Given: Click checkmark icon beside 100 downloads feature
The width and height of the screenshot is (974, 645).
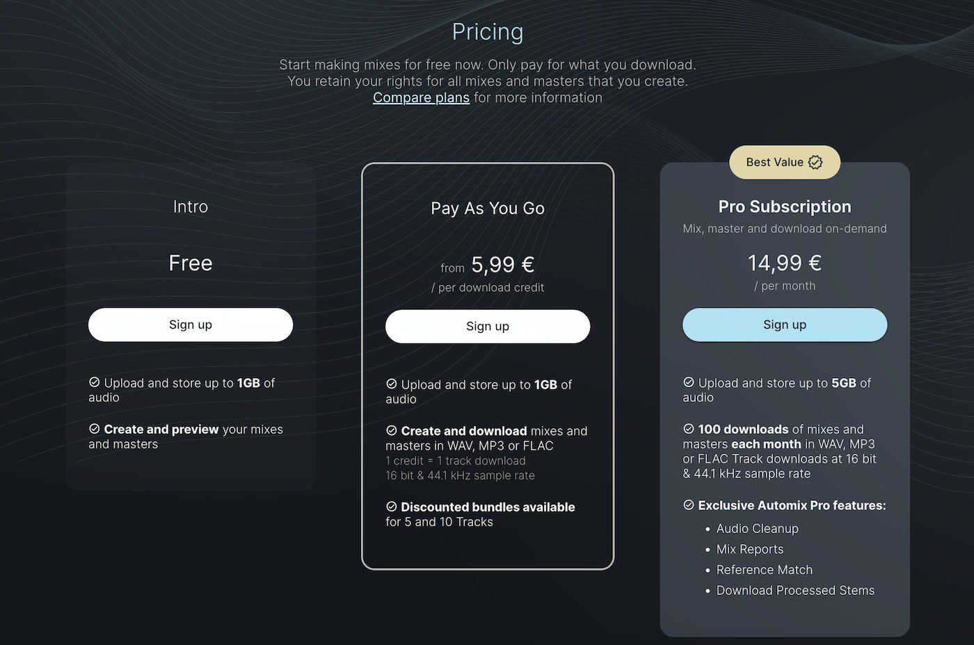Looking at the screenshot, I should pyautogui.click(x=689, y=429).
